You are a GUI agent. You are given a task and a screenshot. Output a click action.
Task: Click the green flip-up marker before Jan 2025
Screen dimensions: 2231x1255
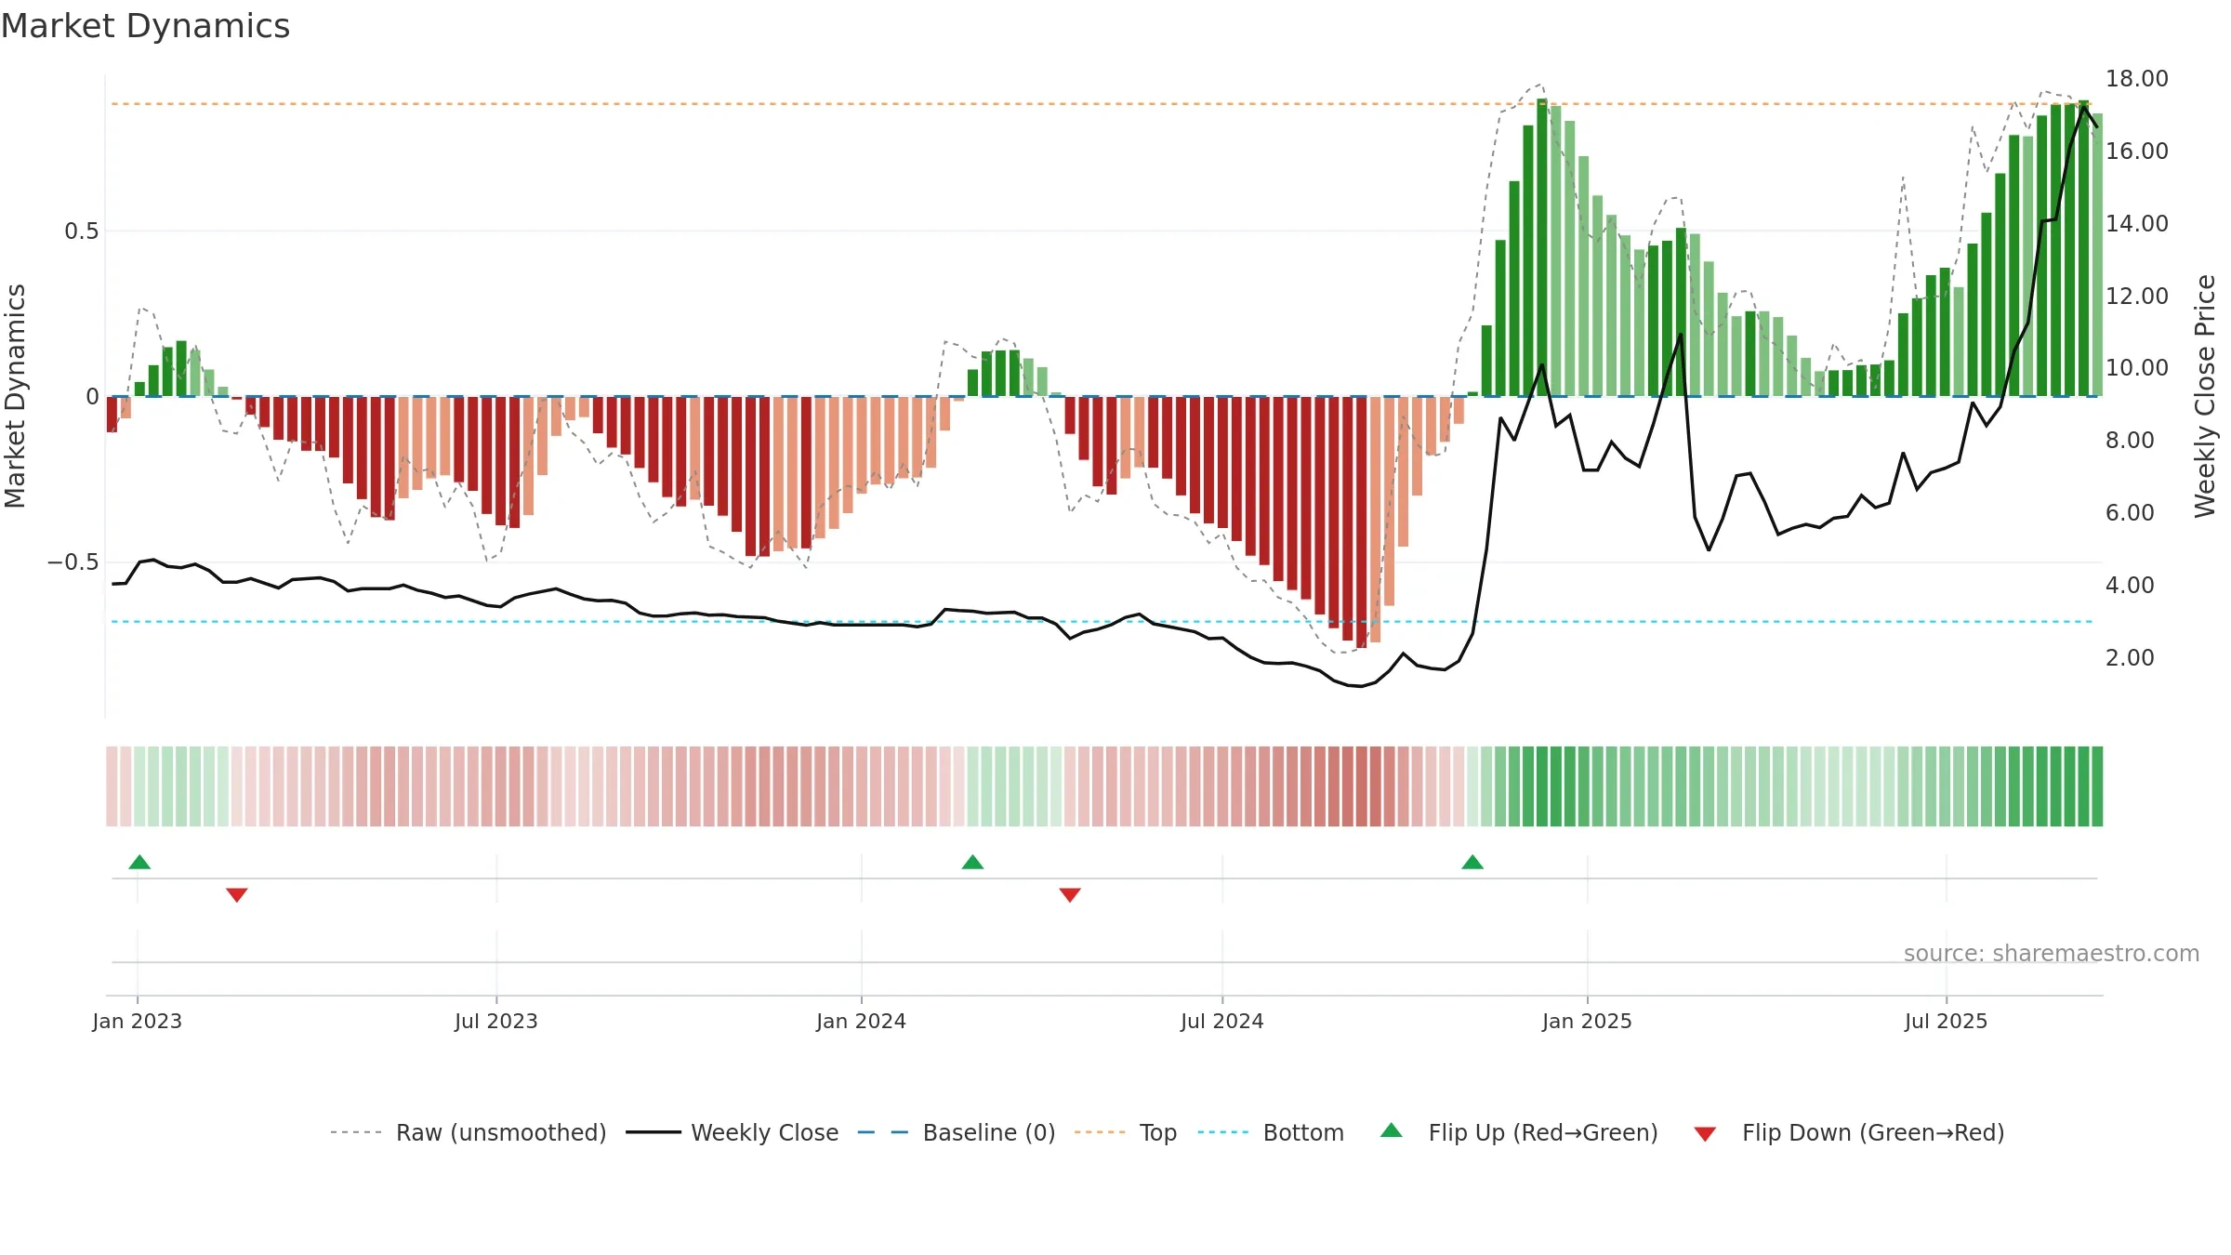[x=1472, y=862]
